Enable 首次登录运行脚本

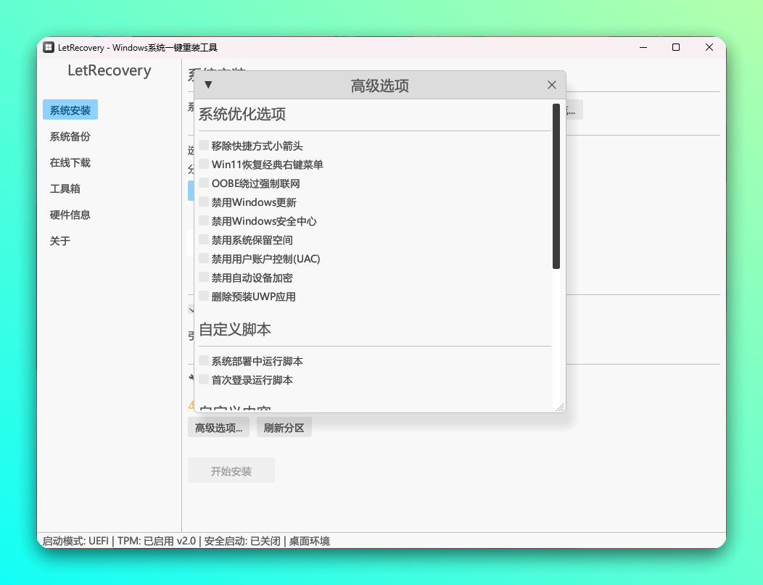tap(204, 379)
